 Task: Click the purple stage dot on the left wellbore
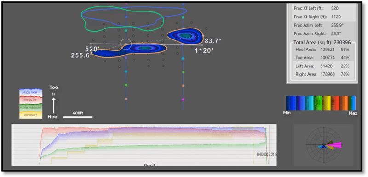coord(126,57)
